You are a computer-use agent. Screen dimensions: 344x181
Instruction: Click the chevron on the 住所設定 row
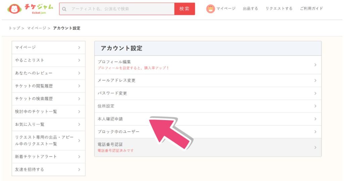point(315,106)
